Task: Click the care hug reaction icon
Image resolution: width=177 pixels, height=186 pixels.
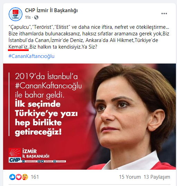Action: point(25,177)
